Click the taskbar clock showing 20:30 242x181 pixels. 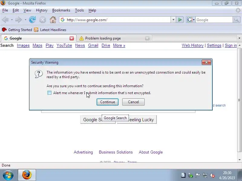[x=227, y=173]
